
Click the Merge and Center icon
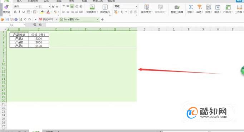click(92, 7)
